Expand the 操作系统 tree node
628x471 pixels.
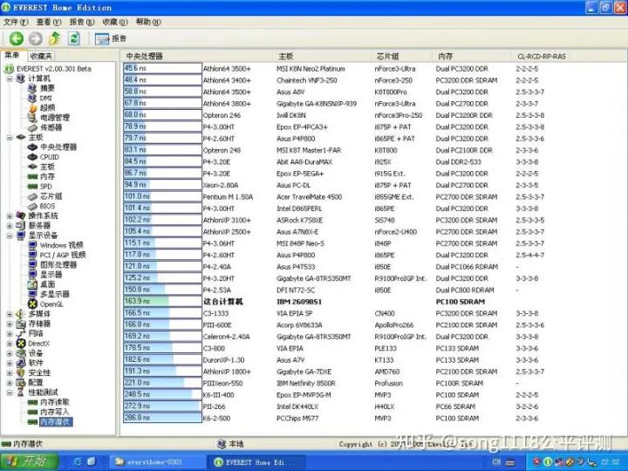tap(9, 215)
